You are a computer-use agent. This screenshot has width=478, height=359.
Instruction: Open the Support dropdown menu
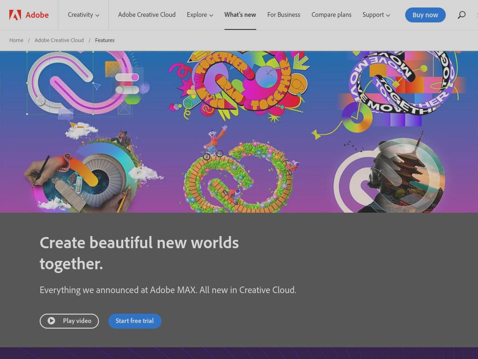376,14
